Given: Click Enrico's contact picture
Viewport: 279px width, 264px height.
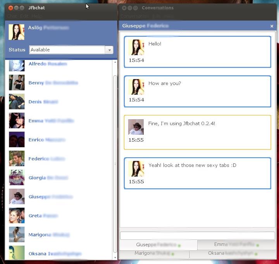Looking at the screenshot, I should point(17,140).
